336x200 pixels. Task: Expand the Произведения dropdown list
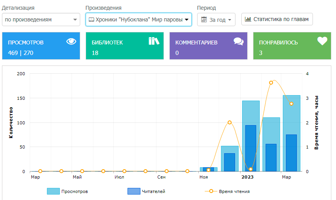pyautogui.click(x=138, y=19)
